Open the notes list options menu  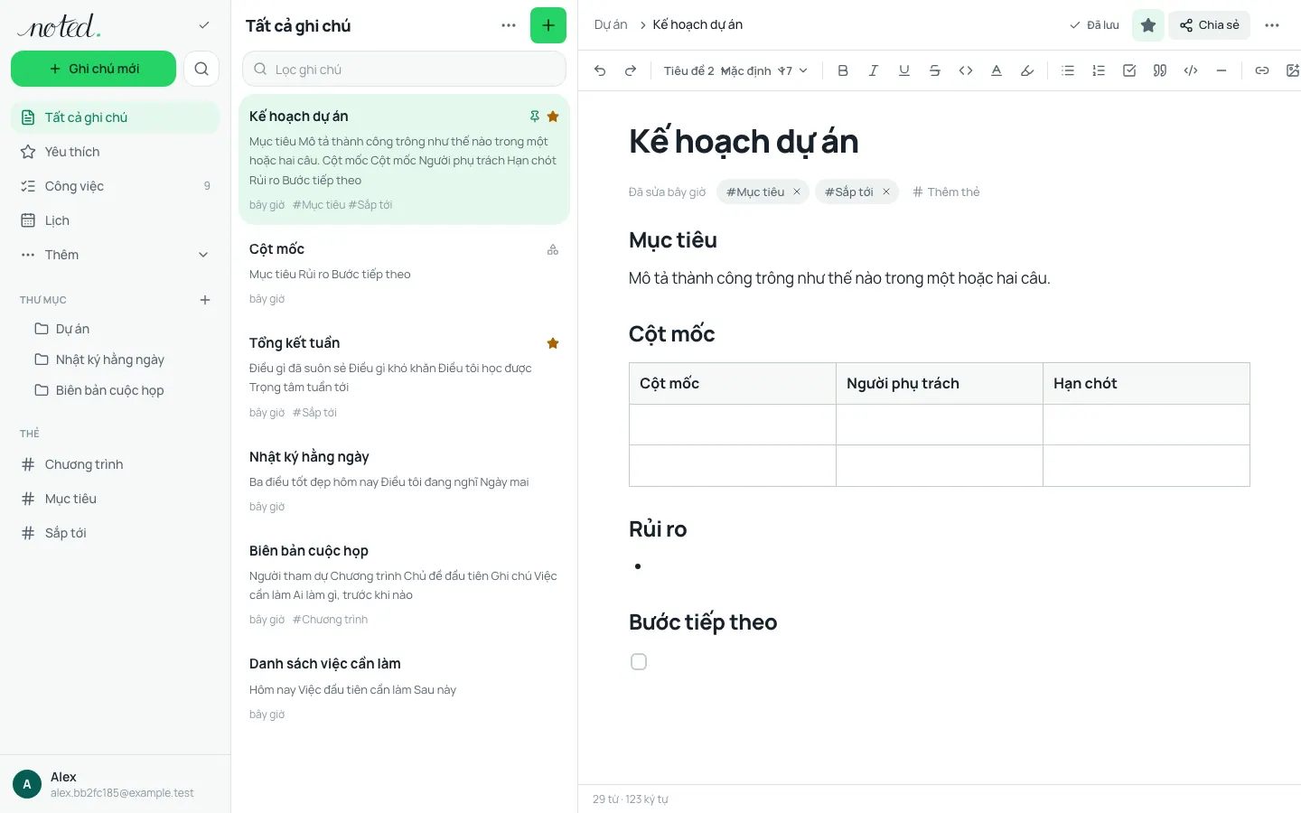509,25
